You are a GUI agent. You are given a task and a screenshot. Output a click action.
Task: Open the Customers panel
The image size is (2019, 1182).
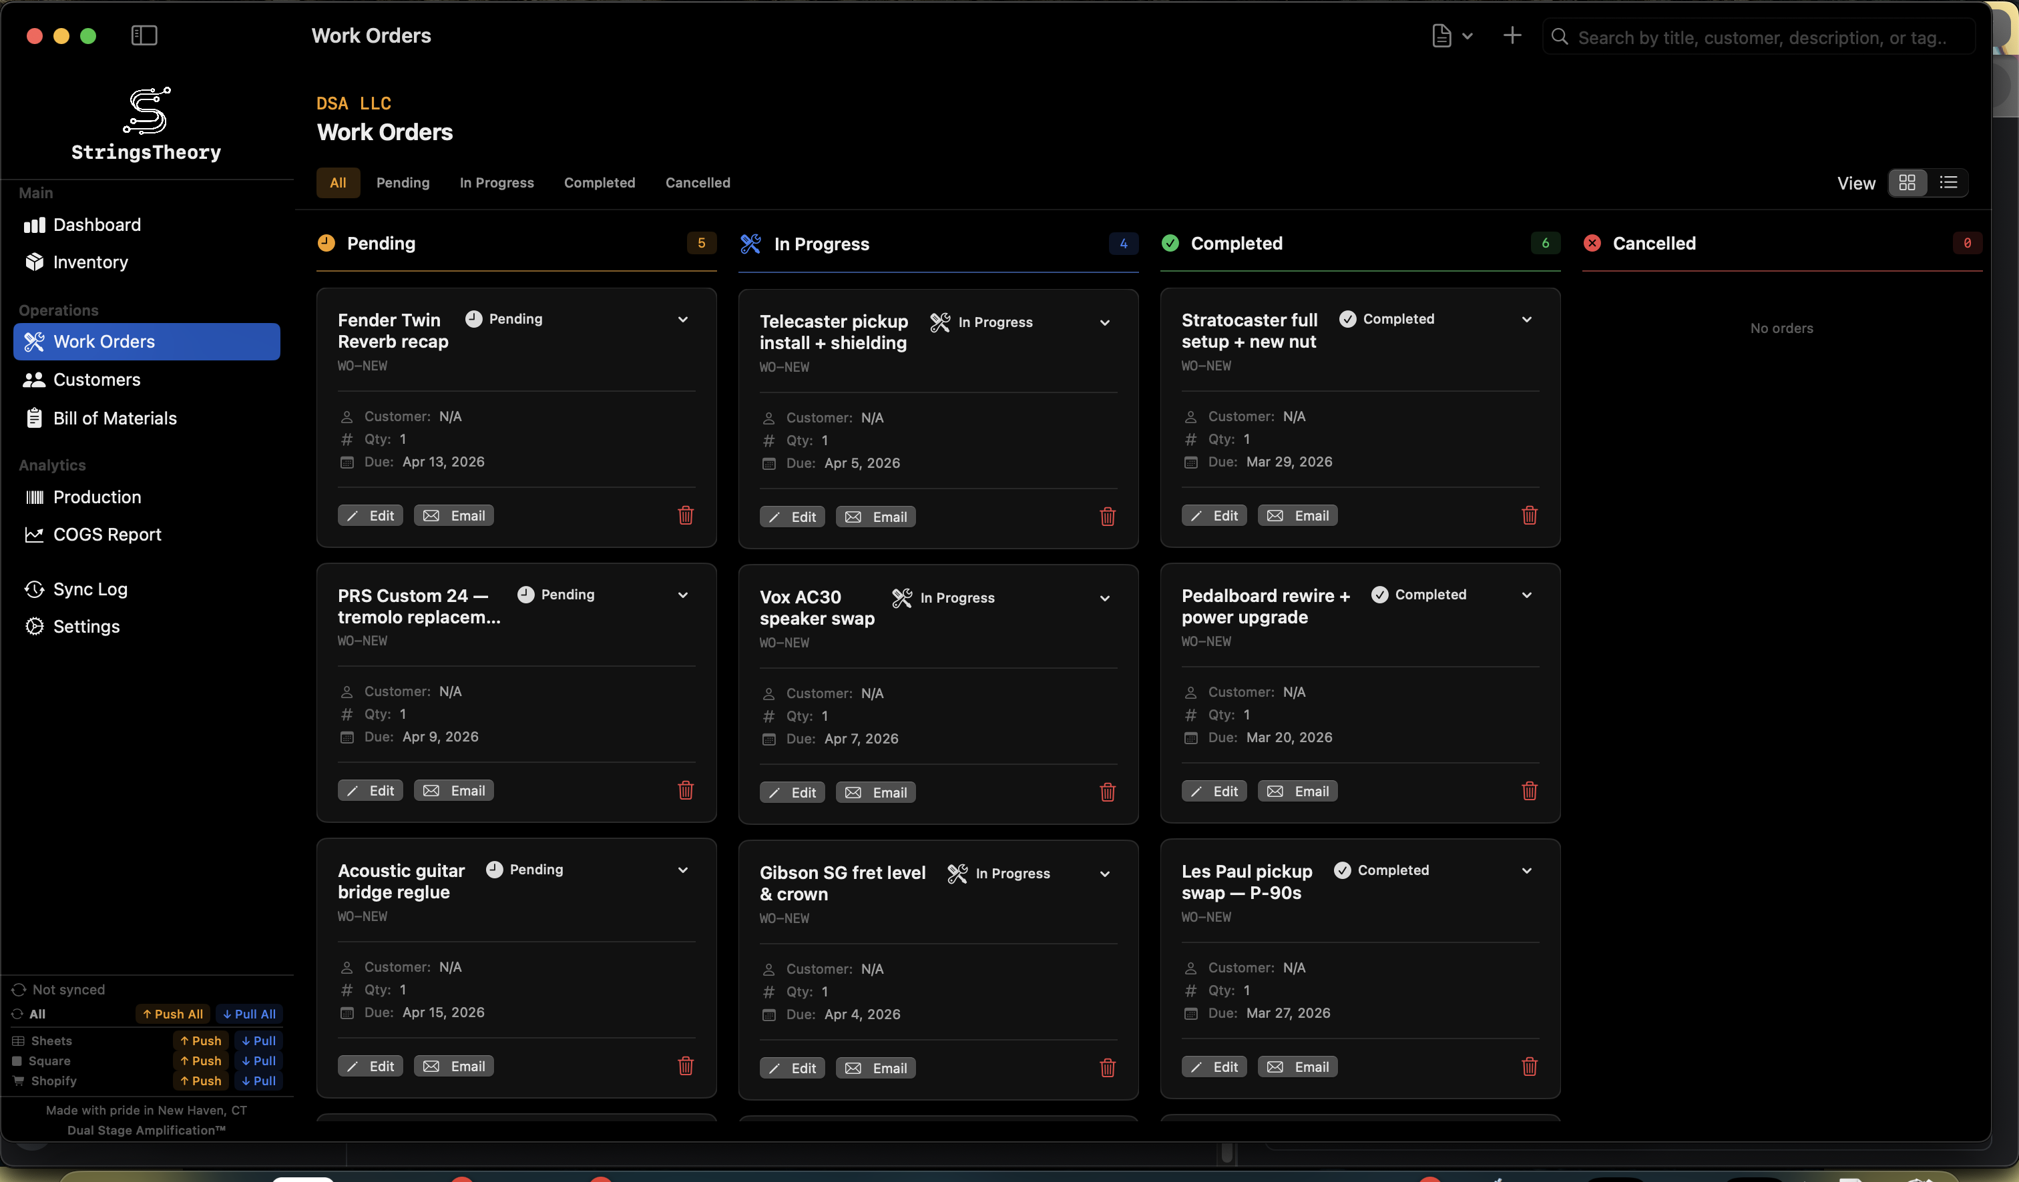[95, 380]
